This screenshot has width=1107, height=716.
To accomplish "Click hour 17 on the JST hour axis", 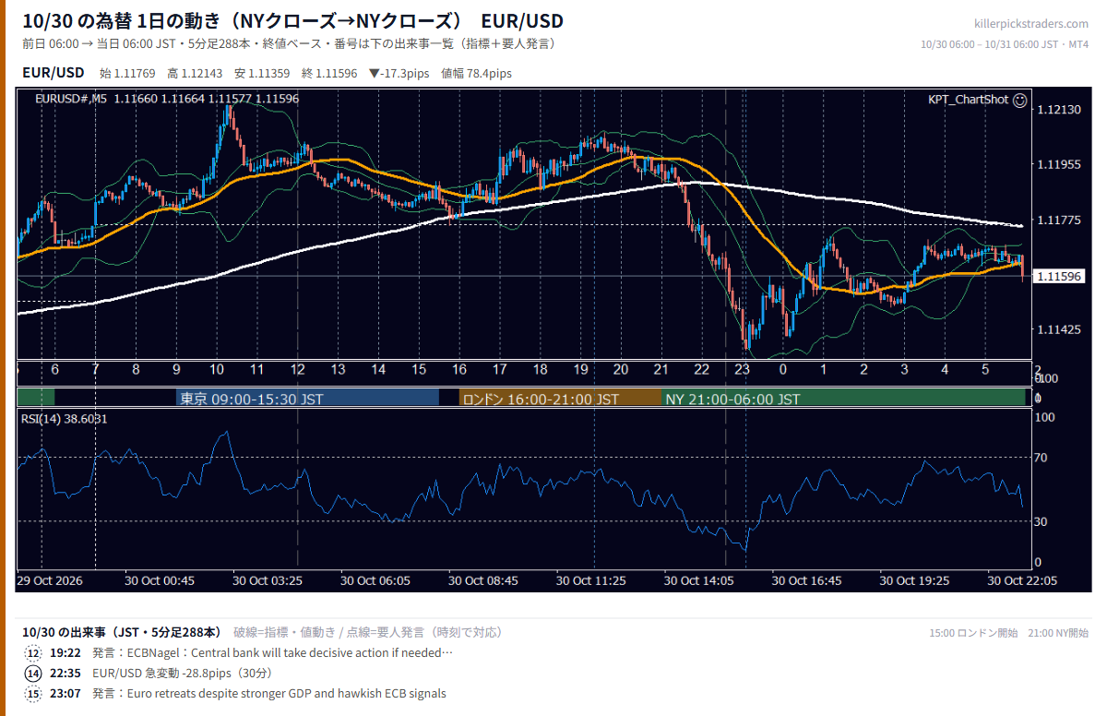I will click(499, 370).
